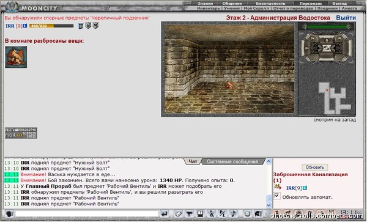367x222 pixels.
Task: Open the Персонаж menu
Action: (x=310, y=4)
